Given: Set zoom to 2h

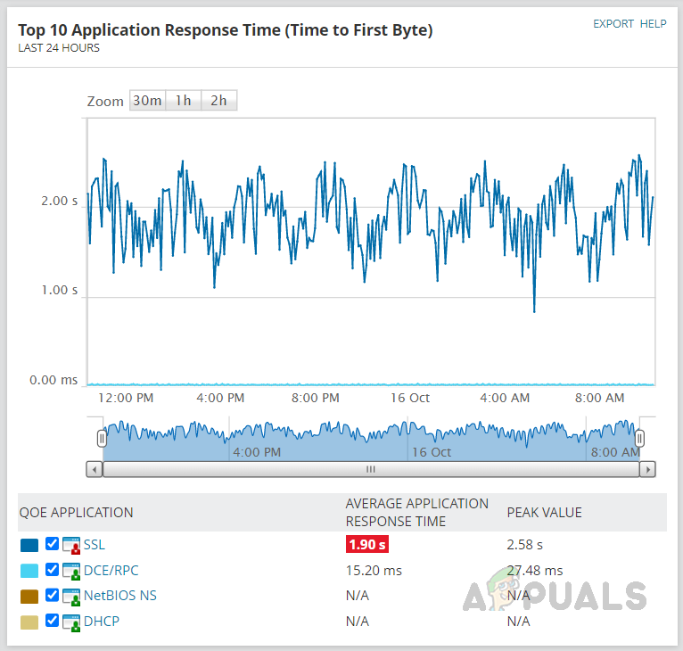Looking at the screenshot, I should pos(219,101).
